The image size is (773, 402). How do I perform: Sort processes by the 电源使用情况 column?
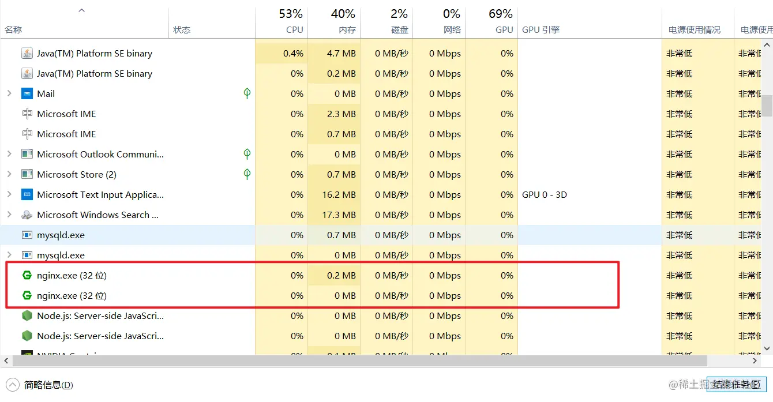pos(695,30)
